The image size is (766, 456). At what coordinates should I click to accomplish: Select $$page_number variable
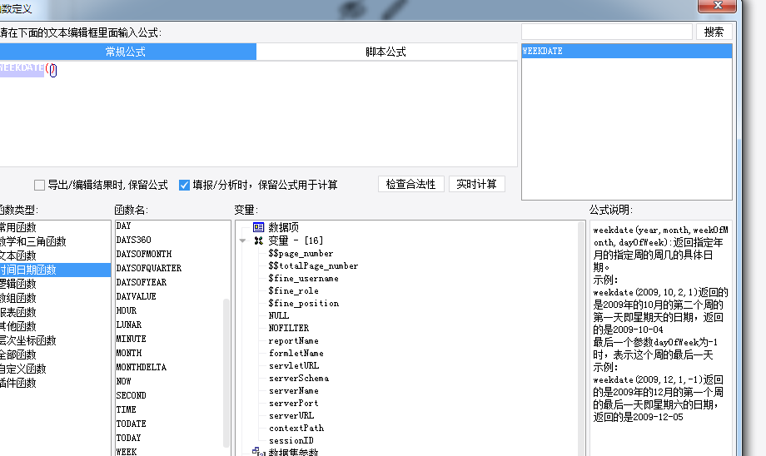pos(301,254)
